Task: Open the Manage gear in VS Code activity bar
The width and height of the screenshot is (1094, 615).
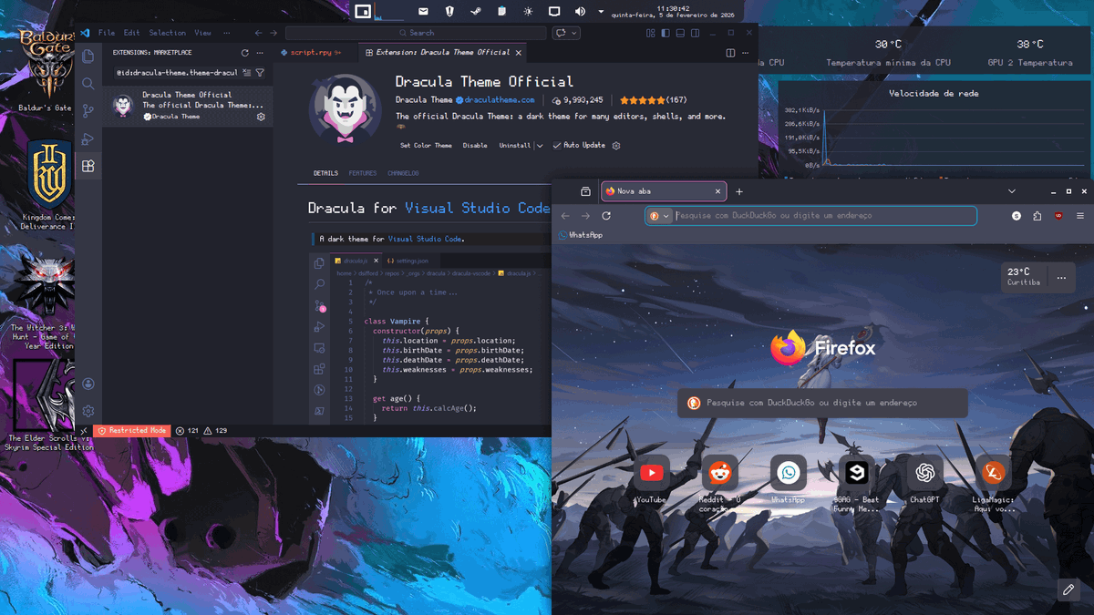Action: (88, 412)
